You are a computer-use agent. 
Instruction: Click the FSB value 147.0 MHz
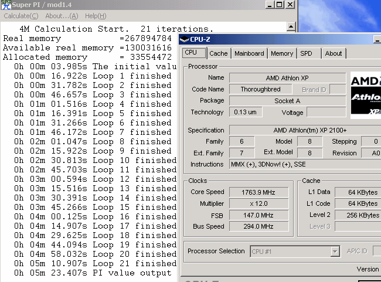[258, 215]
